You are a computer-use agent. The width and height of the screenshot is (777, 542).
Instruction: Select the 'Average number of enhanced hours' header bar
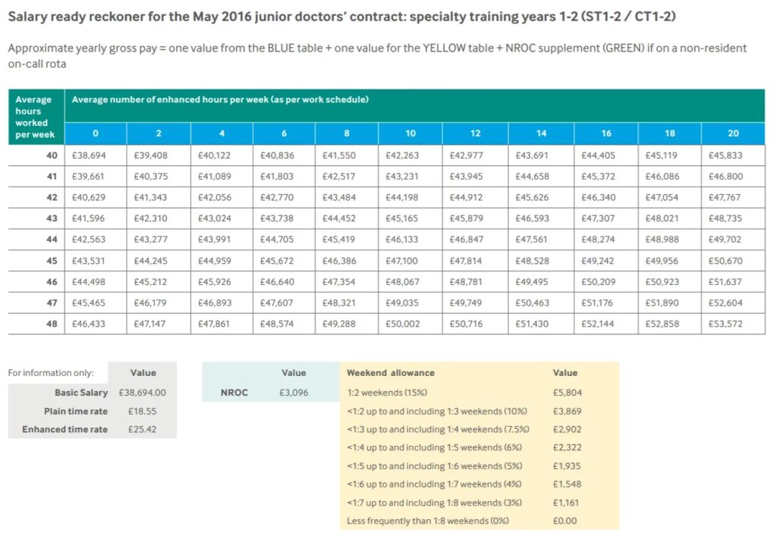414,100
